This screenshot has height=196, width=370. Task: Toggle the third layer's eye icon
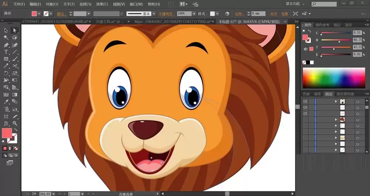(305, 113)
